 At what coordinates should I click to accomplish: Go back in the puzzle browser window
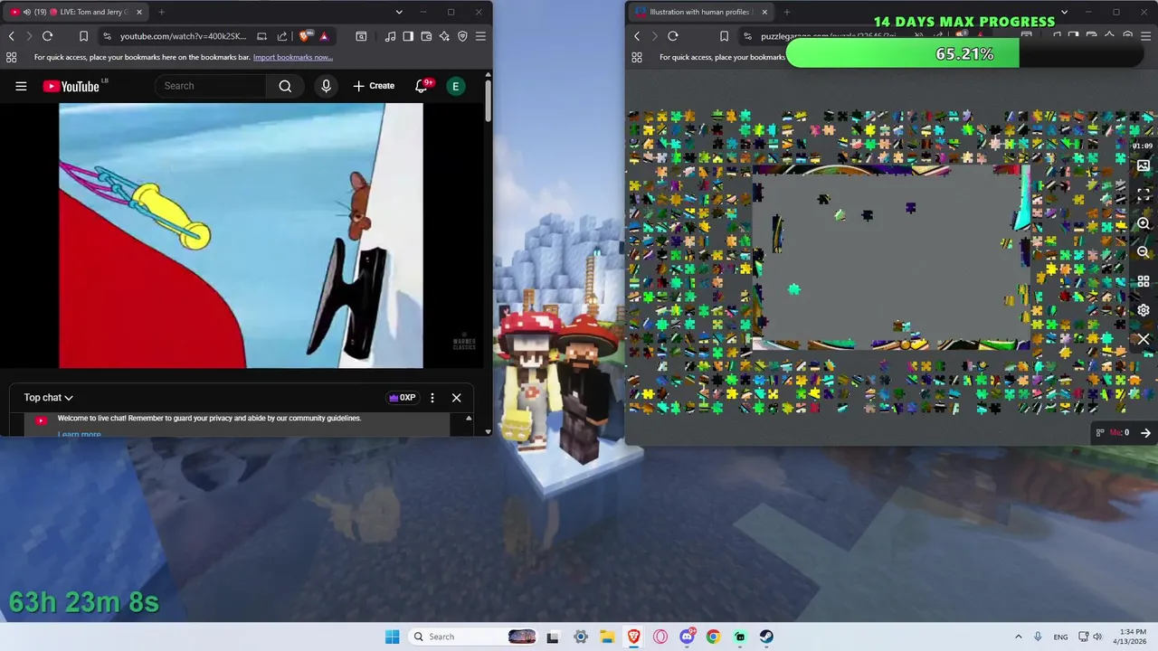click(637, 36)
